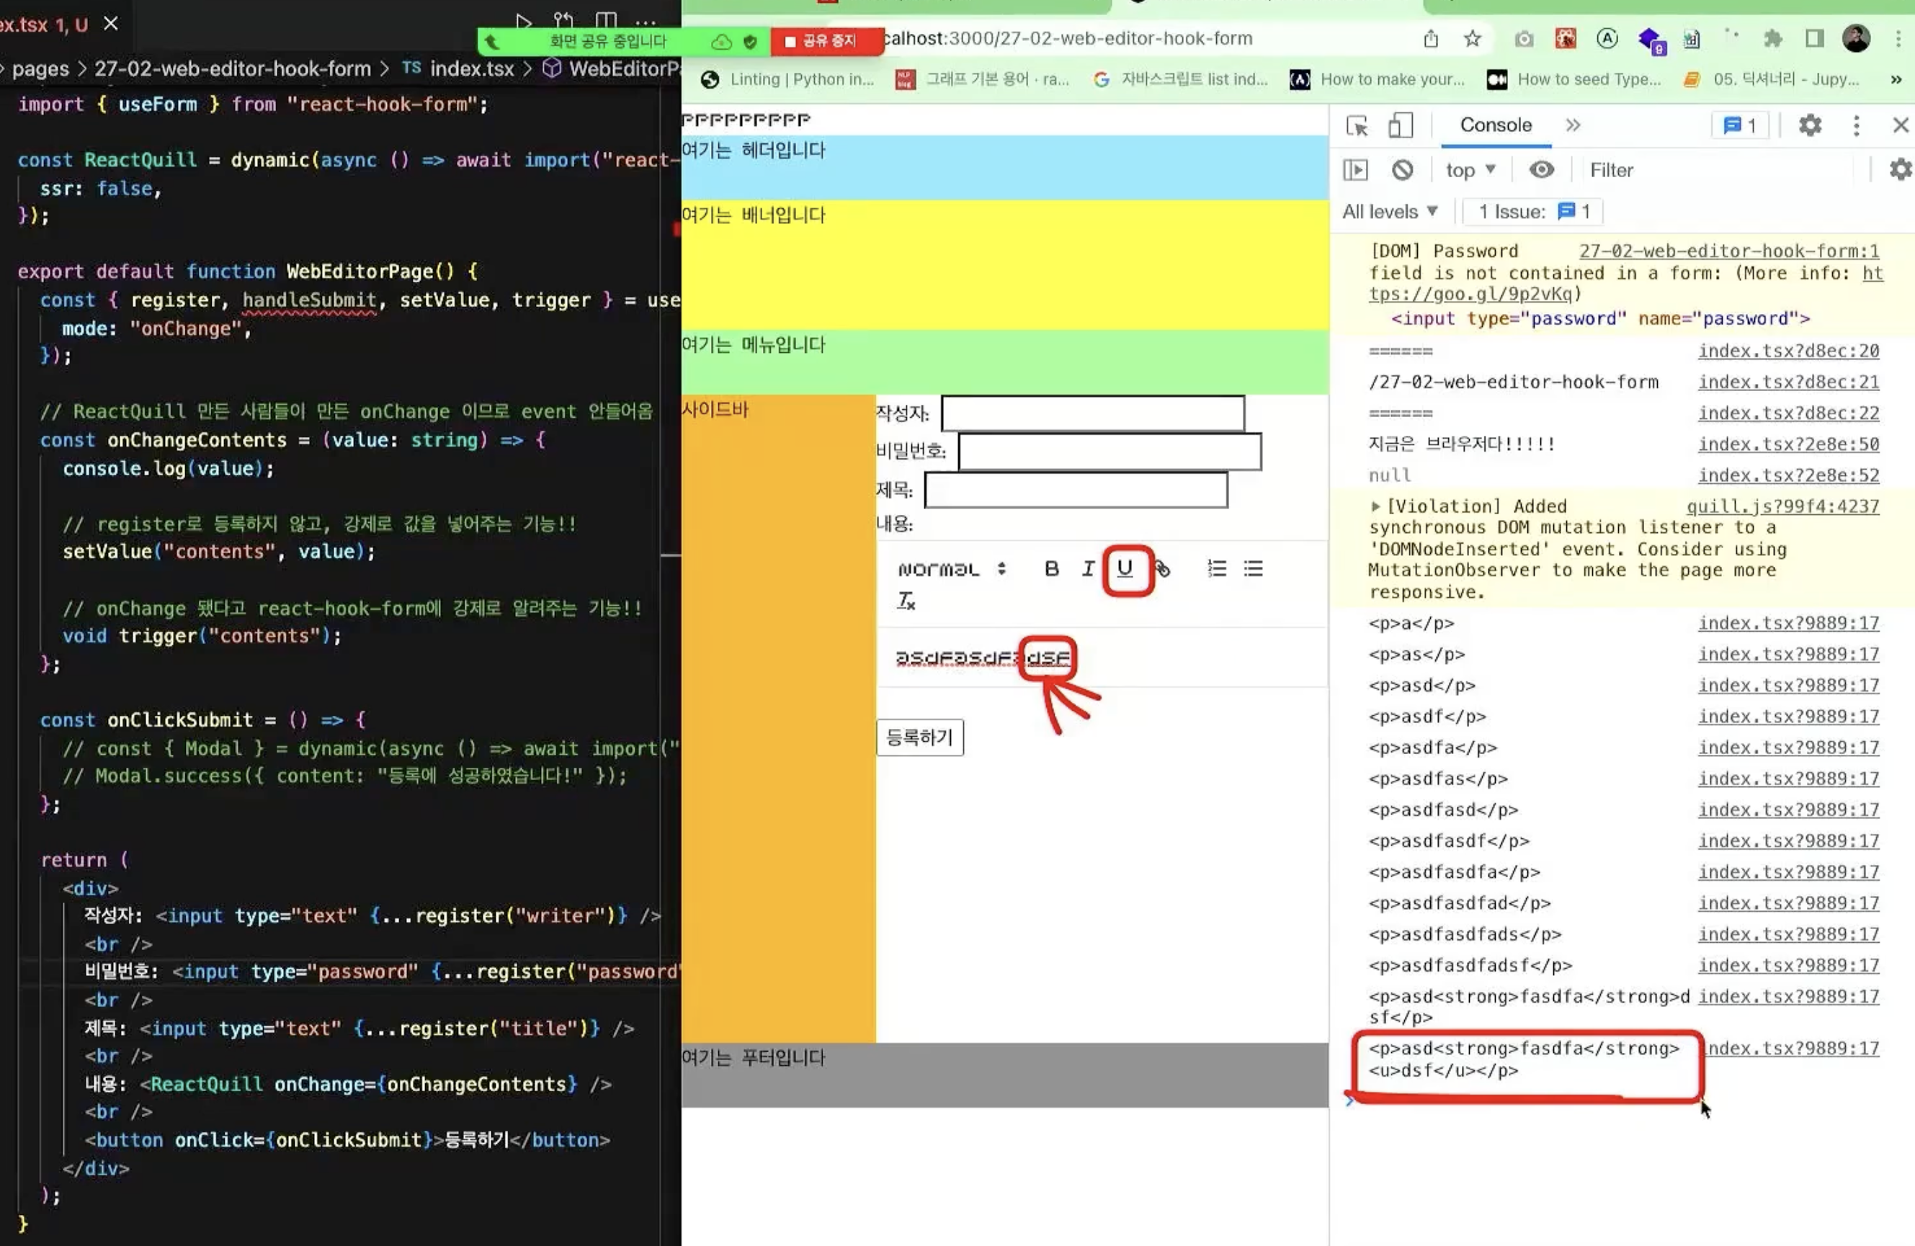1915x1246 pixels.
Task: Click the 등록하기 submit button
Action: point(920,738)
